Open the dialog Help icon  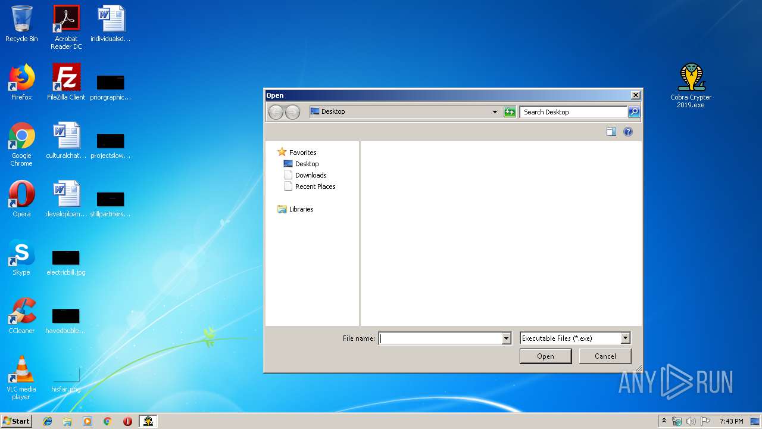[x=628, y=132]
